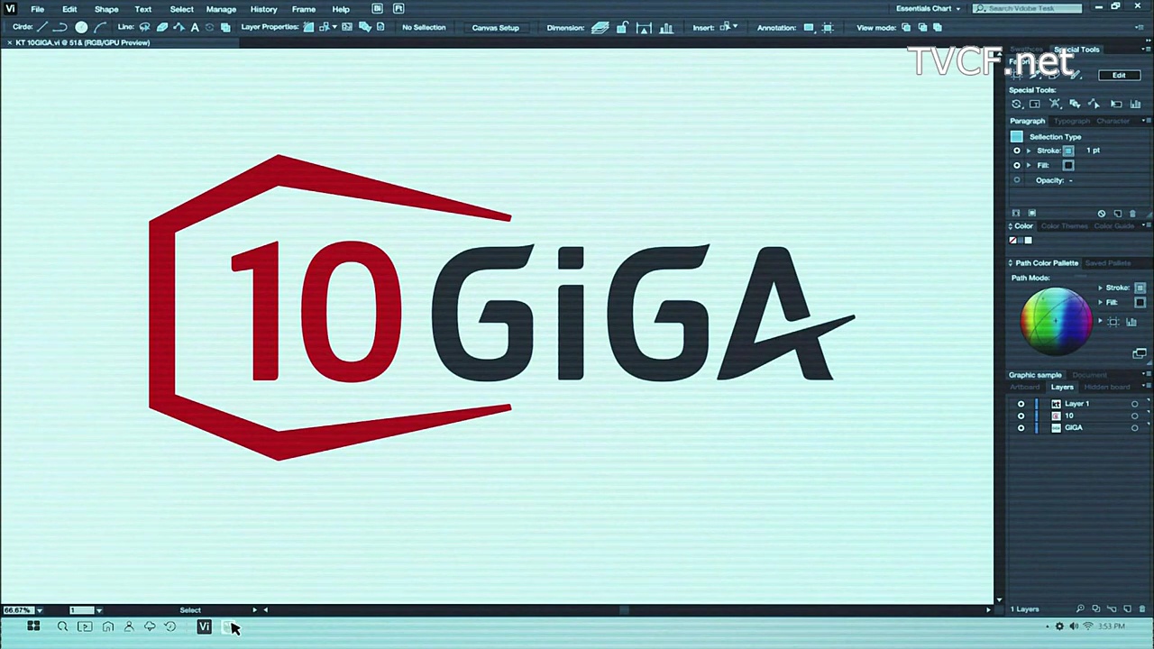Screen dimensions: 1154x649
Task: Switch to the Layers tab
Action: tap(1062, 387)
